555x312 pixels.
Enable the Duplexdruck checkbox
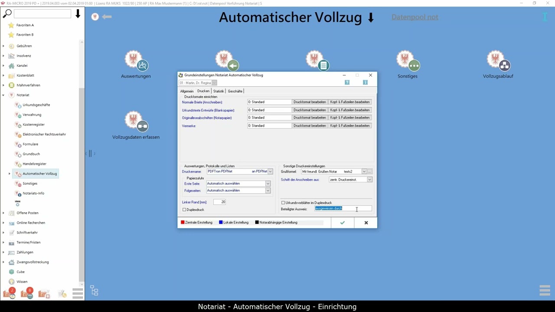184,210
